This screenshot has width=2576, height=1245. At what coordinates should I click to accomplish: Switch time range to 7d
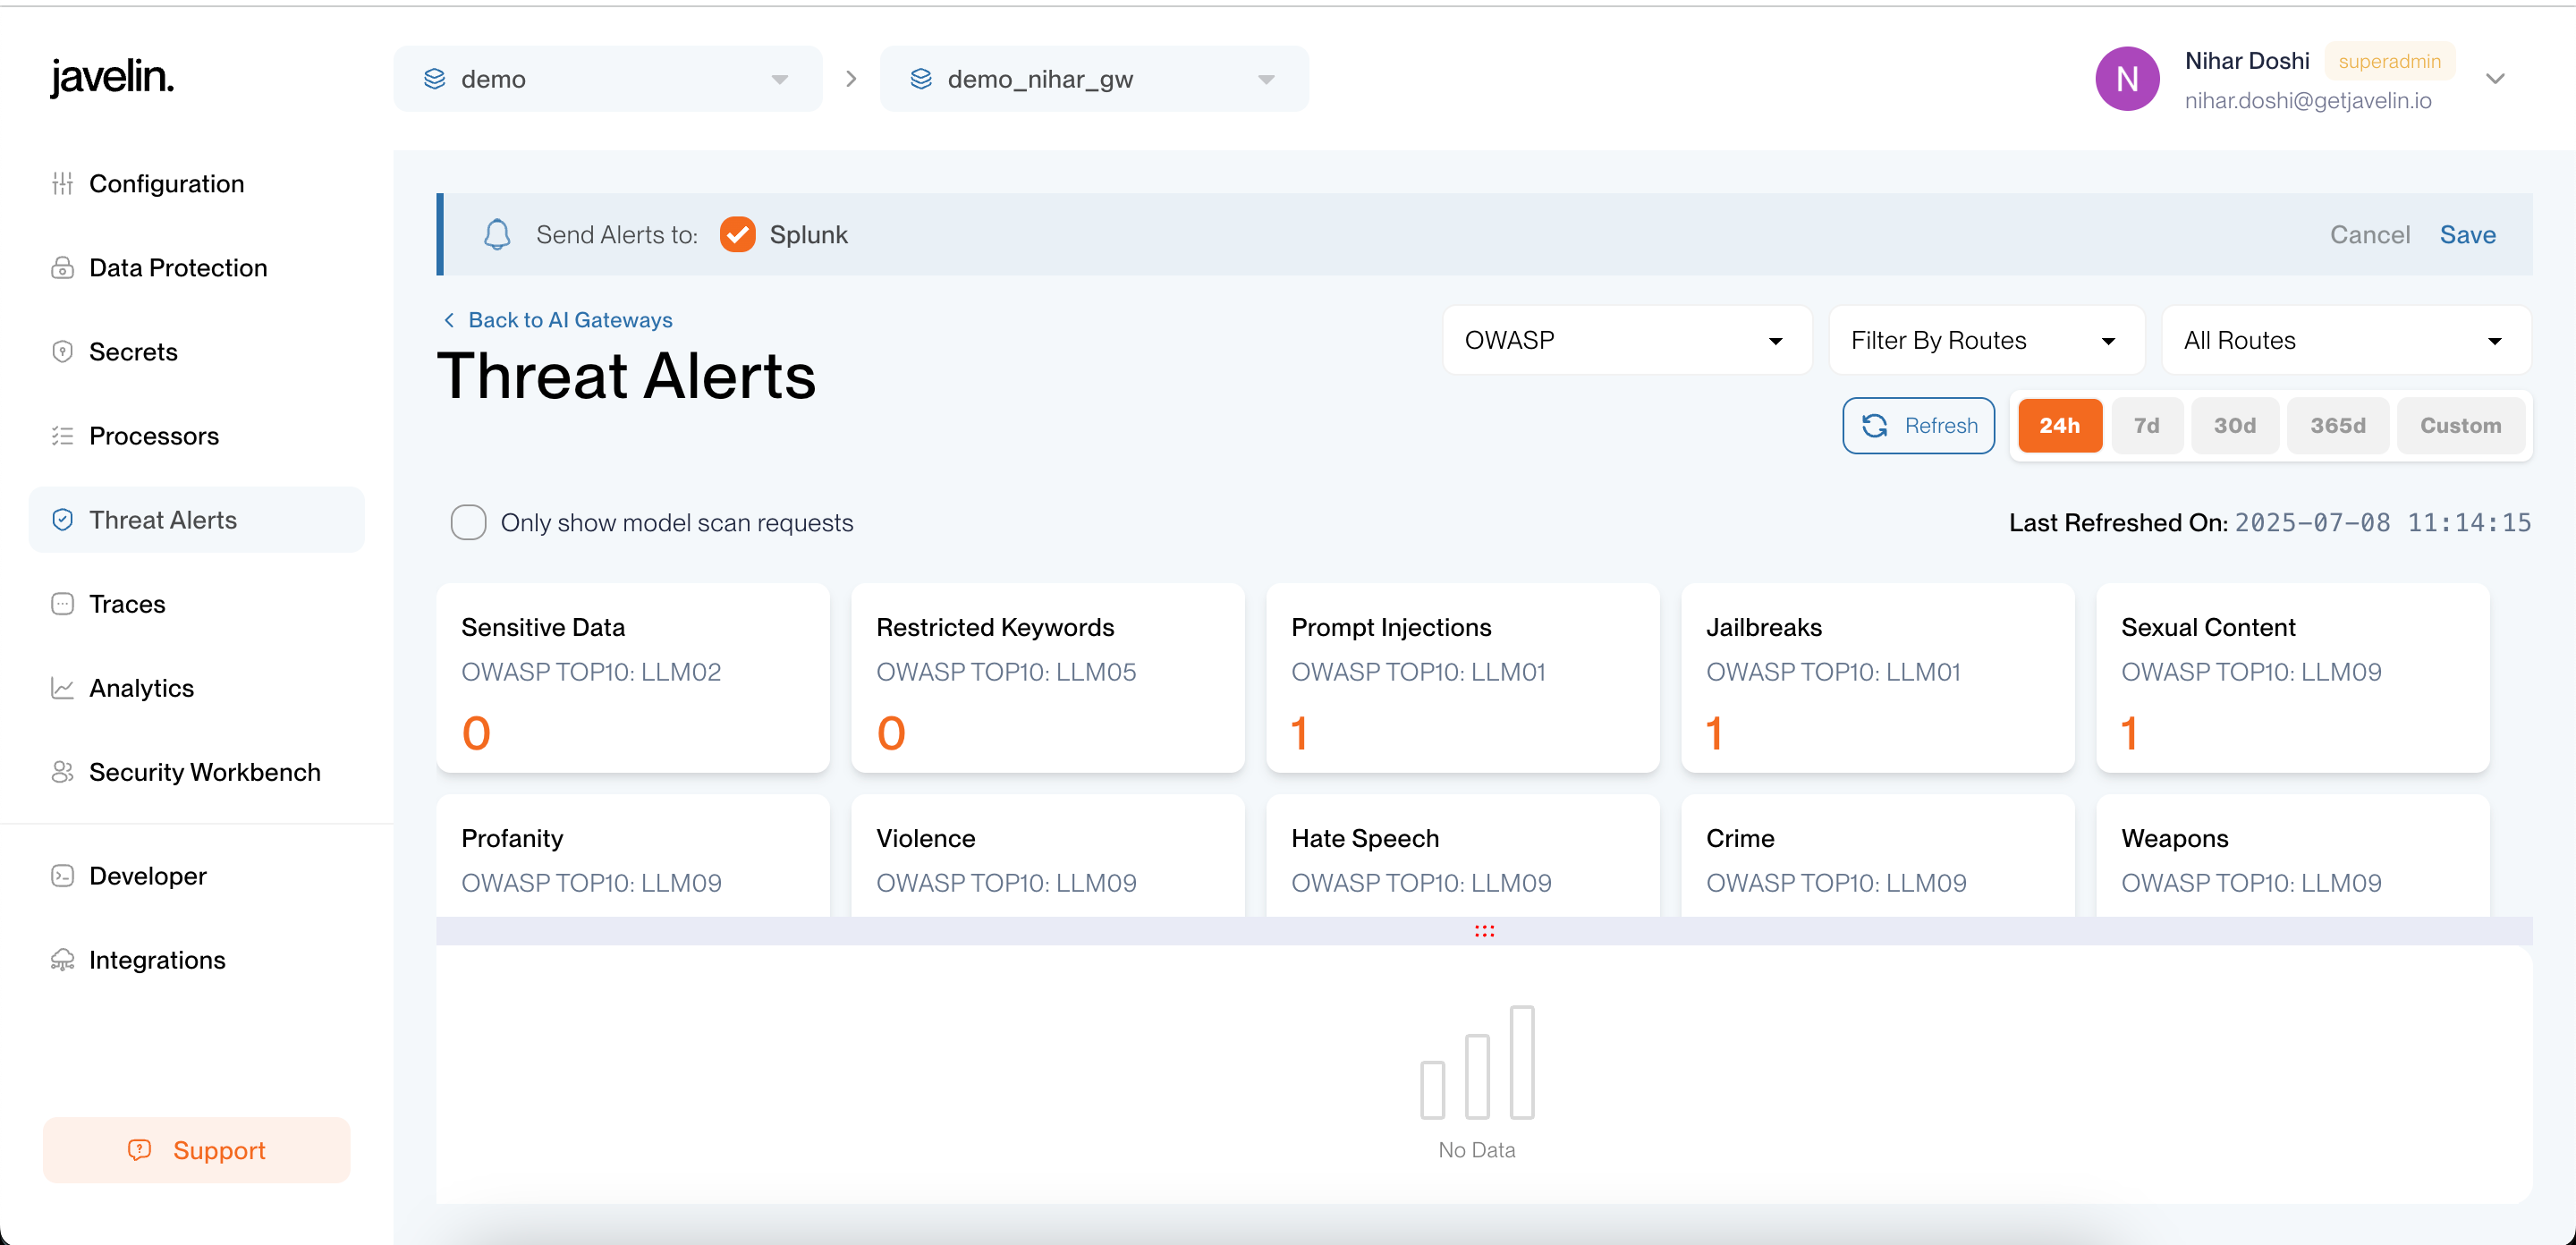[x=2146, y=426]
